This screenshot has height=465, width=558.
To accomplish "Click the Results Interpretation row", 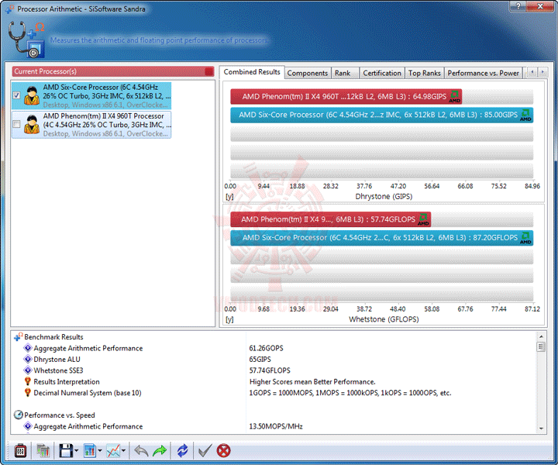I will point(274,381).
